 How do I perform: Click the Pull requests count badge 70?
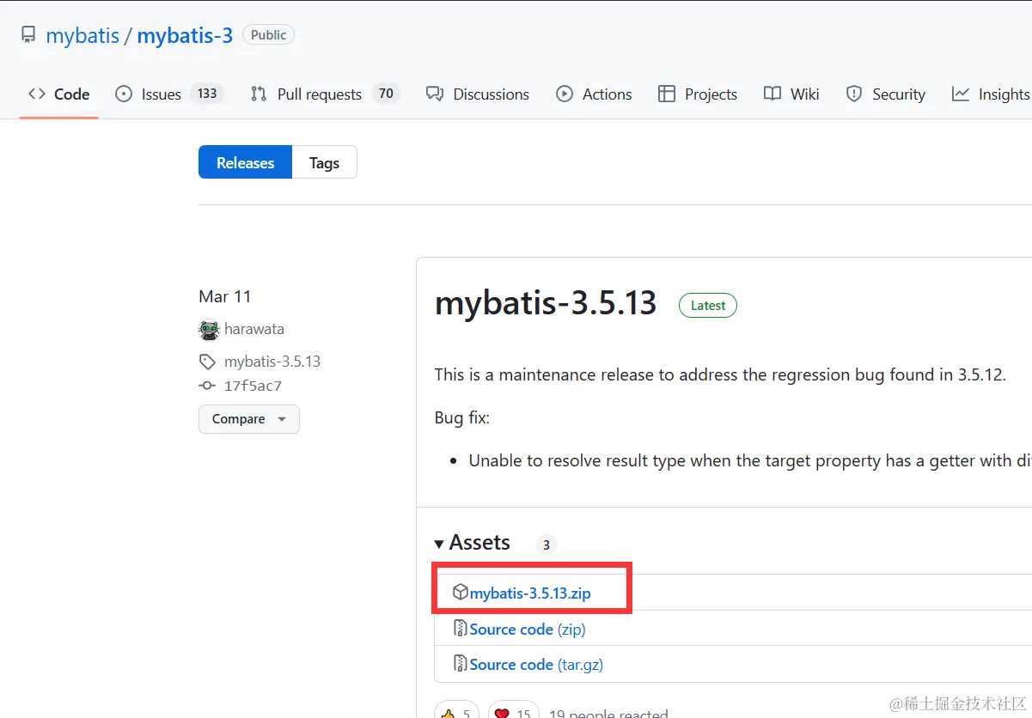[386, 94]
